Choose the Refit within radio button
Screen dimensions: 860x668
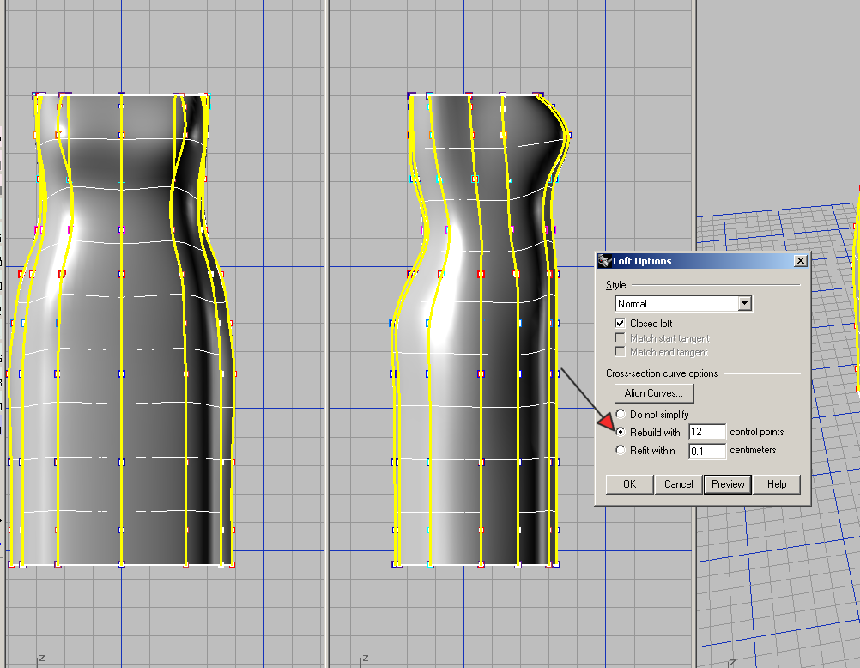(x=621, y=451)
